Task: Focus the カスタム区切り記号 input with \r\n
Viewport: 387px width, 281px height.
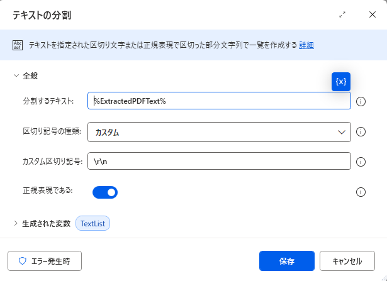Action: (219, 161)
